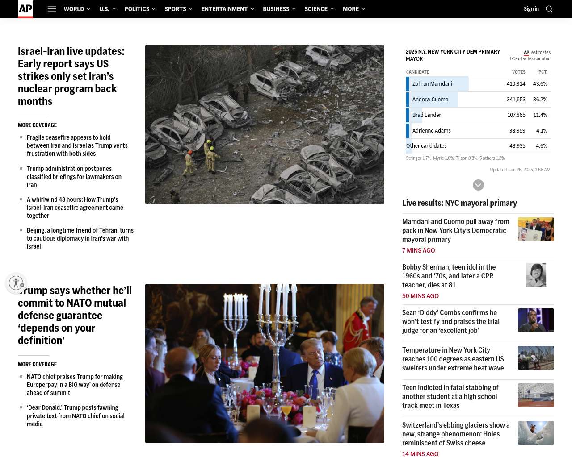Open the search magnifier icon
This screenshot has width=572, height=457.
tap(549, 9)
